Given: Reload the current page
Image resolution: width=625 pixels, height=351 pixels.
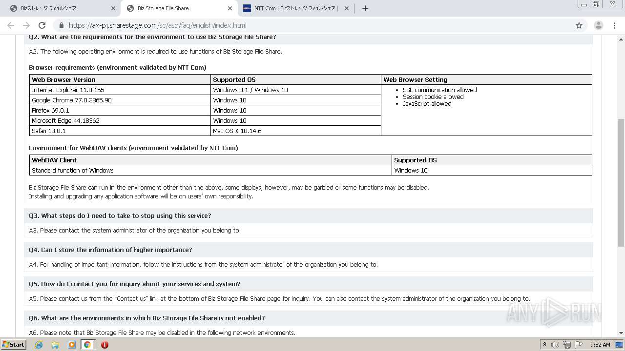Looking at the screenshot, I should pyautogui.click(x=42, y=25).
